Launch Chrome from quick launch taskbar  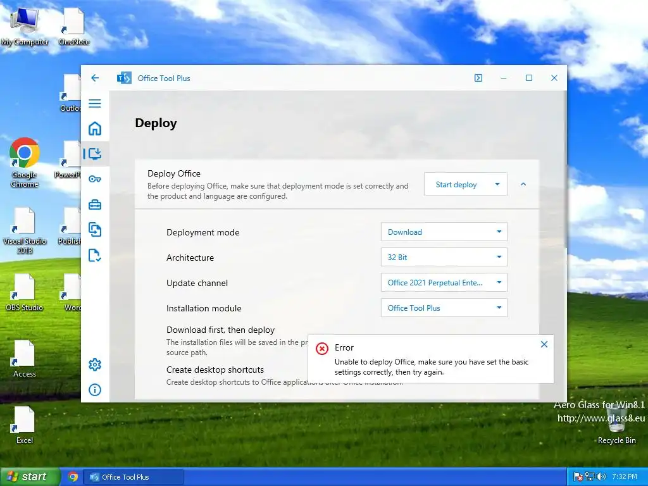73,477
